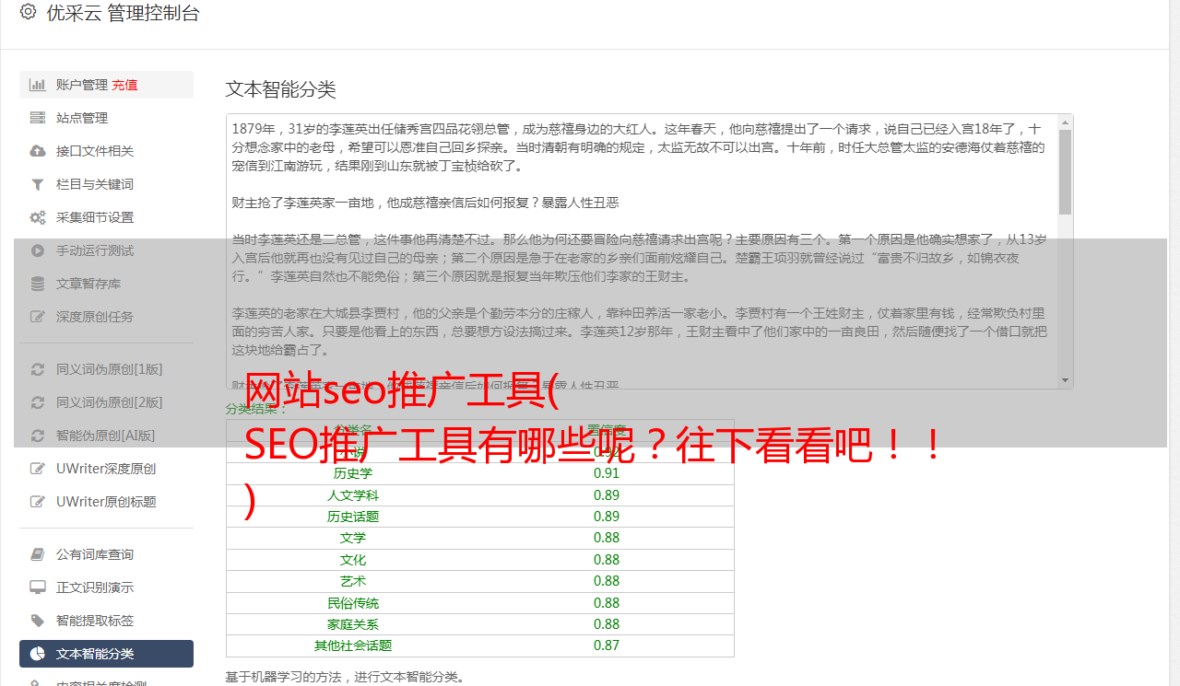Open the 同义词伪原创[2版] menu item
This screenshot has width=1180, height=686.
(109, 402)
